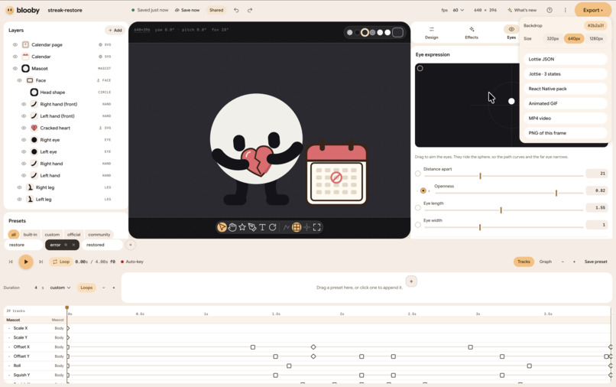Hide the Right eye layer

tap(24, 140)
